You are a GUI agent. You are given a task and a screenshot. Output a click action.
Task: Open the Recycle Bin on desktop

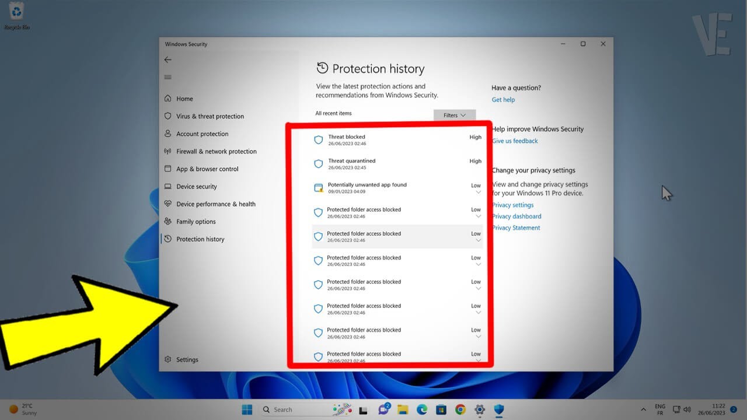[x=17, y=16]
